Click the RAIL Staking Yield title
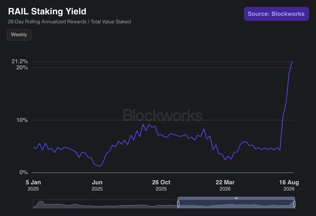 [x=47, y=12]
